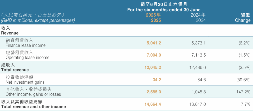
Task: Click the Net investment gains row label
Action: click(25, 82)
